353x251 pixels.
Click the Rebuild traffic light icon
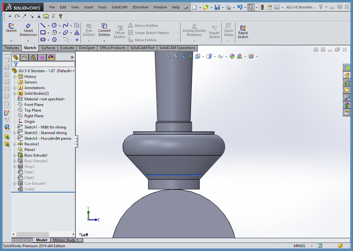pyautogui.click(x=262, y=7)
